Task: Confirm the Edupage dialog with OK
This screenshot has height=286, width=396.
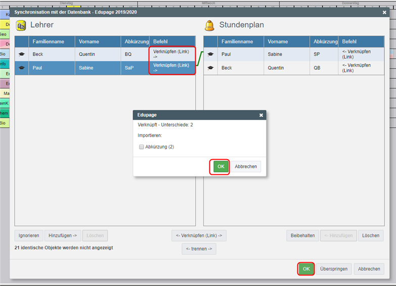Action: tap(221, 167)
